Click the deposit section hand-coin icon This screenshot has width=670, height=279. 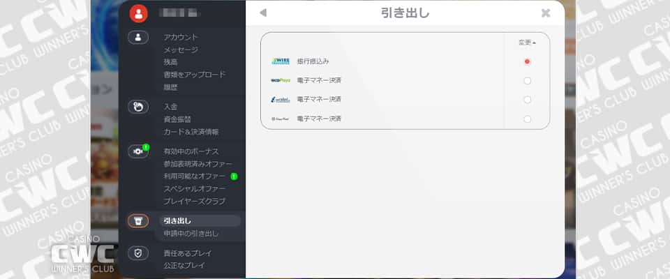(138, 107)
